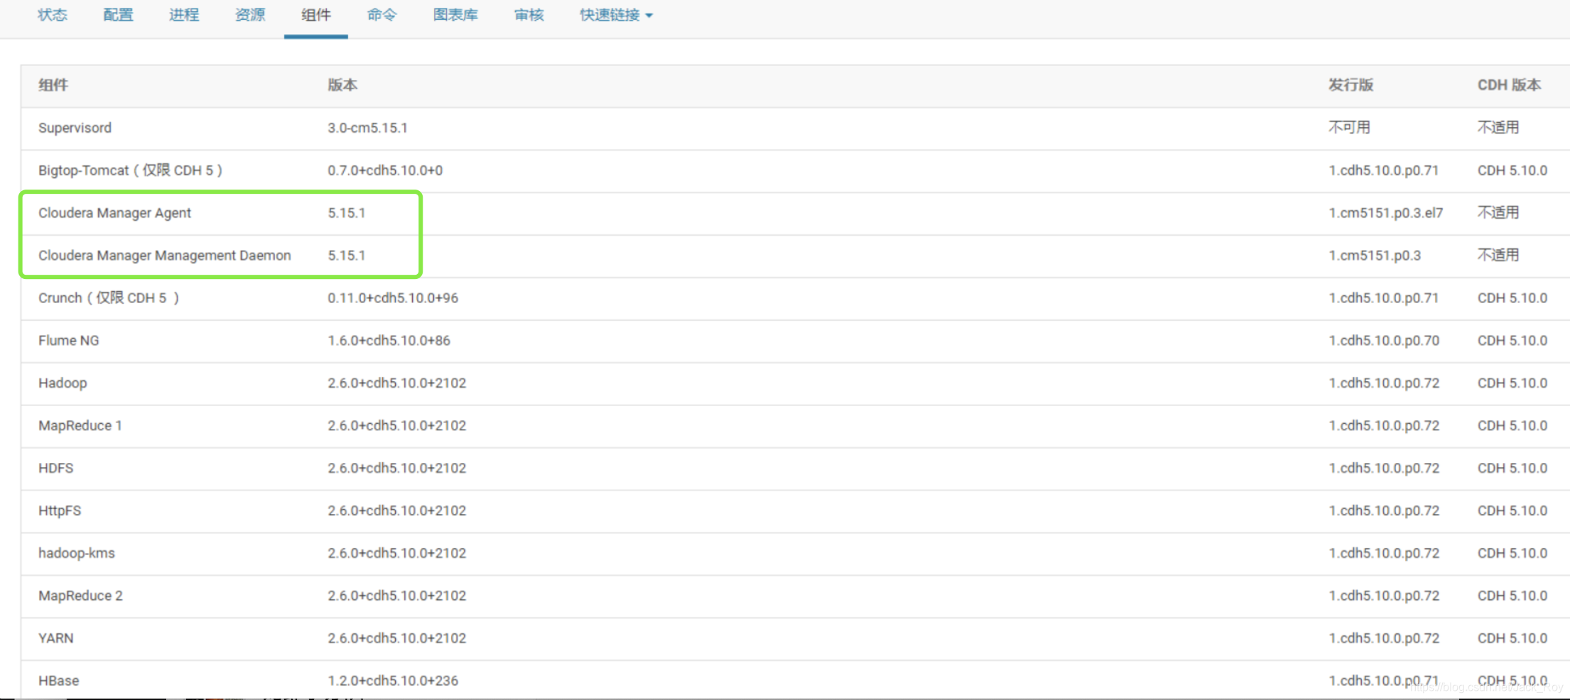Click Hadoop release 1.cdh5.10.0.p0.72
1570x700 pixels.
point(1384,383)
